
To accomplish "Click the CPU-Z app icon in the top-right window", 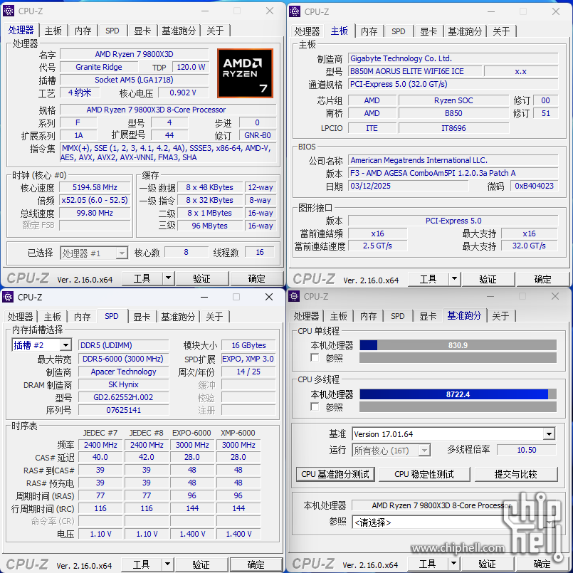I will tap(295, 11).
